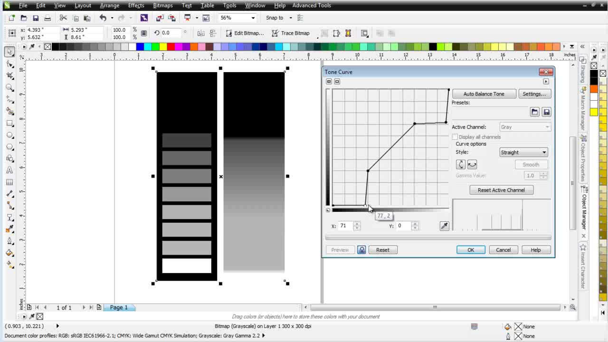Pick the Ellipse tool

pos(9,135)
